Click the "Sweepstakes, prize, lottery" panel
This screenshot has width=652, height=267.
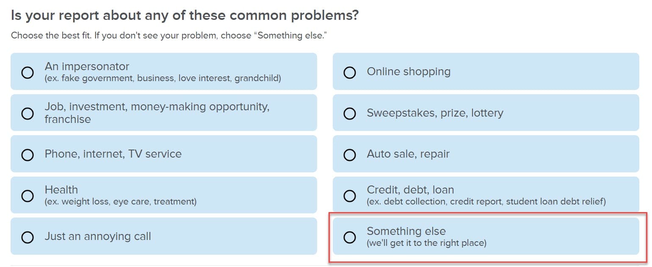pos(486,113)
